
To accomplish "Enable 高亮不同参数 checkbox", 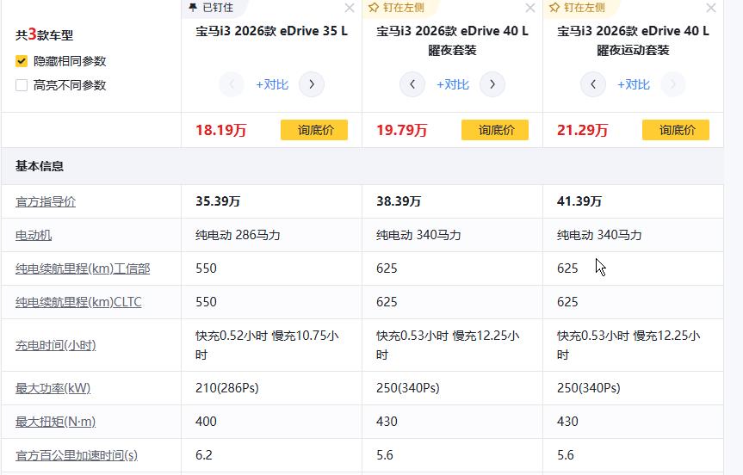I will [x=22, y=85].
